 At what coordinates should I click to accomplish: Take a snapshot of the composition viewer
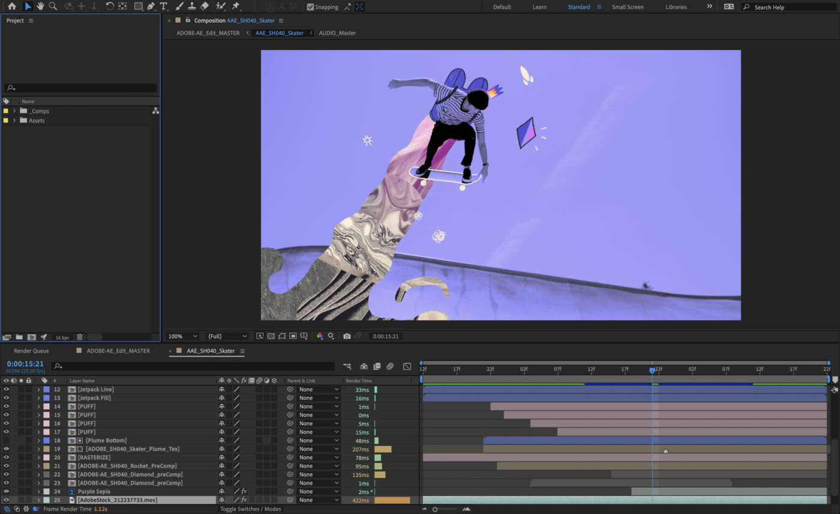coord(346,336)
